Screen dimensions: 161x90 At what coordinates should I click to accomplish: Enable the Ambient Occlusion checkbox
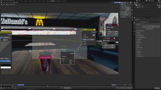pos(137,31)
